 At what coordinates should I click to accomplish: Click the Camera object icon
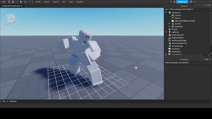173,15
